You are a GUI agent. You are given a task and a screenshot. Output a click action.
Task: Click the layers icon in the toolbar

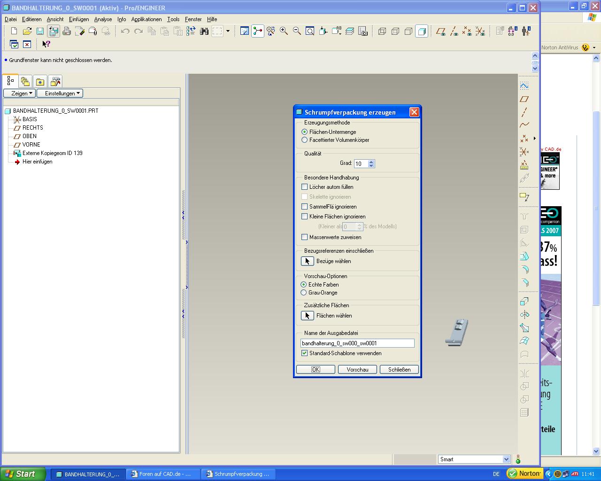(x=350, y=31)
